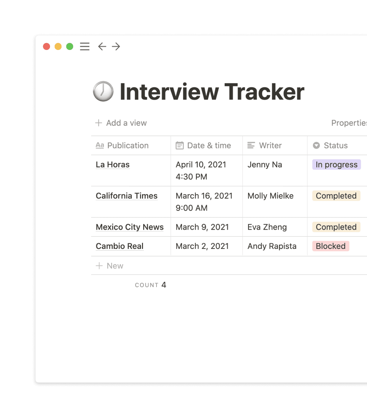Screen dimensions: 367x418
Task: Toggle the In progress status for La Horas
Action: (337, 165)
